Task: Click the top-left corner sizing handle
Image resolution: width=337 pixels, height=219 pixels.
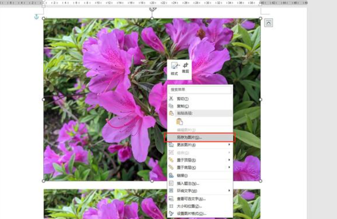Action: pyautogui.click(x=44, y=18)
